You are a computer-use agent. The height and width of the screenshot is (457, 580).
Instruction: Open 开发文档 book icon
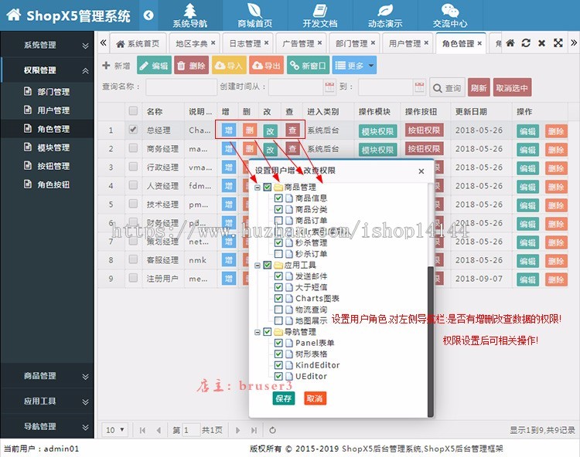coord(320,10)
